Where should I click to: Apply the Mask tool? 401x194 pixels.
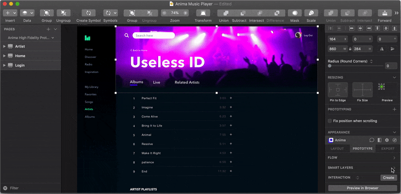click(295, 13)
